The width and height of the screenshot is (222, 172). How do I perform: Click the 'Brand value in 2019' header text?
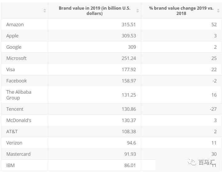coord(94,11)
